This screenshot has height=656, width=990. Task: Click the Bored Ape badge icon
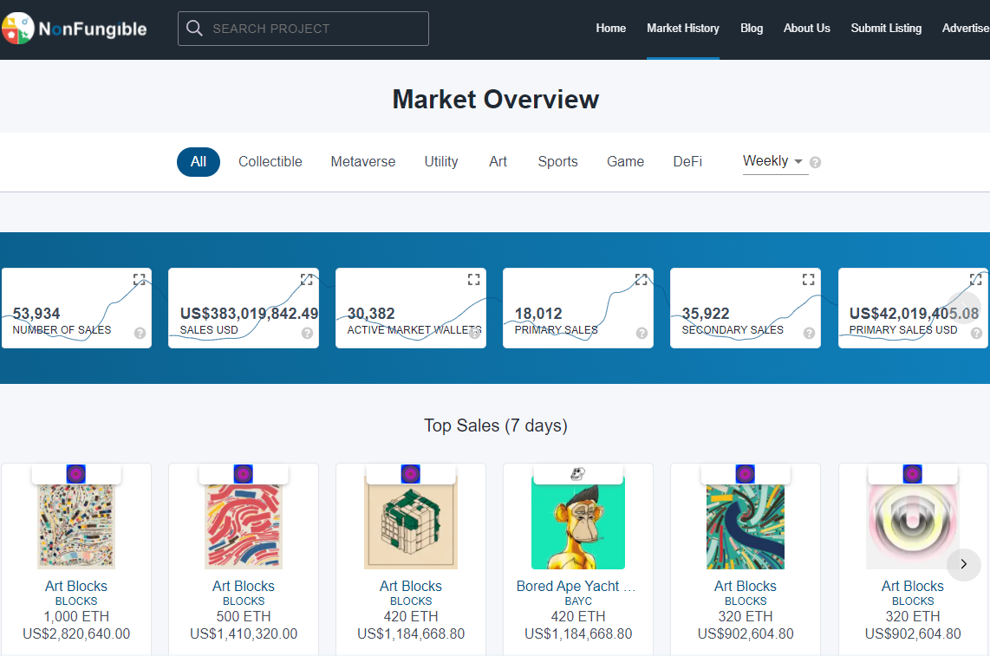point(577,473)
